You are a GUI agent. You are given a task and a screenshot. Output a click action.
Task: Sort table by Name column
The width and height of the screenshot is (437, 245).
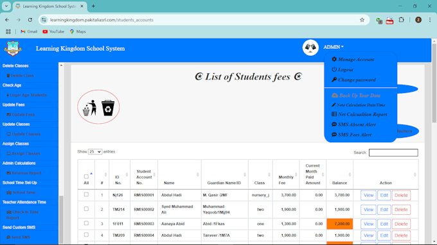click(179, 174)
